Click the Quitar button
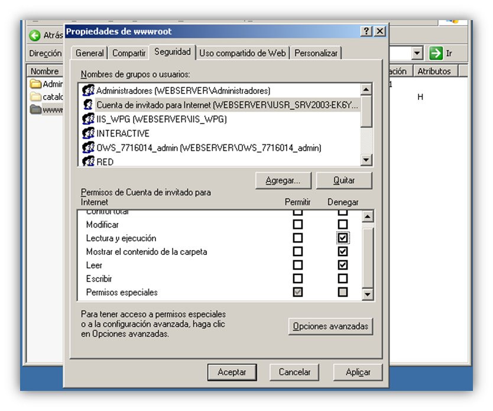The height and width of the screenshot is (411, 493). [x=344, y=180]
